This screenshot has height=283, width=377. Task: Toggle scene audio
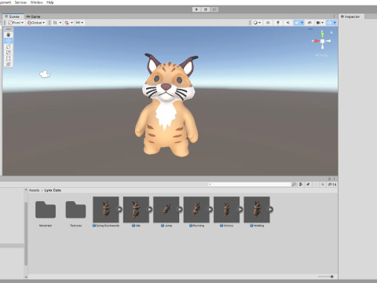point(288,23)
